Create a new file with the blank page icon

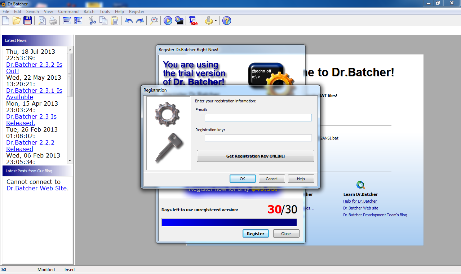coord(5,21)
